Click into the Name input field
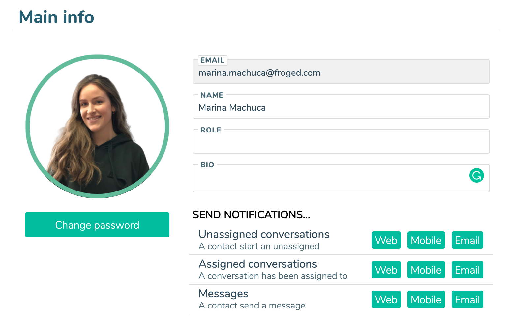505x323 pixels. [x=341, y=108]
